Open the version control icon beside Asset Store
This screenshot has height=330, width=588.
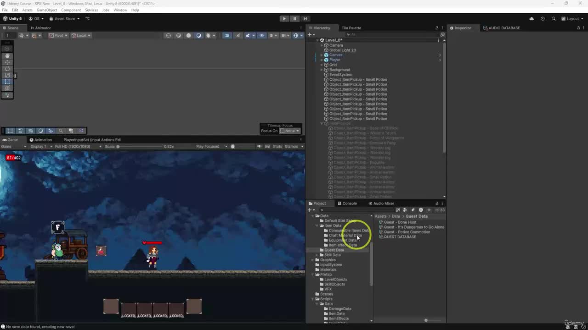88,19
